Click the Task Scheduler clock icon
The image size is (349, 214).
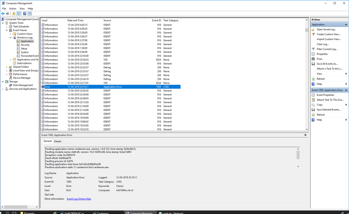[11, 27]
